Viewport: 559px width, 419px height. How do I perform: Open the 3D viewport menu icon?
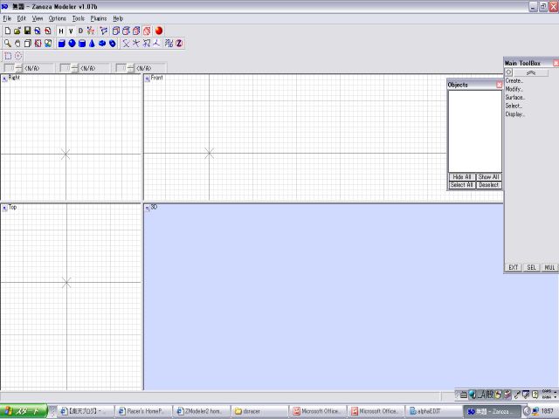click(148, 208)
